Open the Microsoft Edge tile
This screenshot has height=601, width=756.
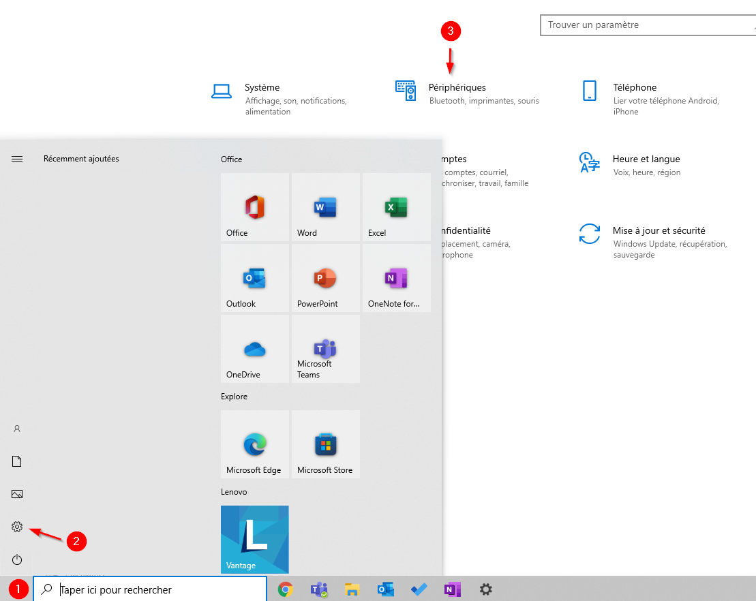pos(254,444)
